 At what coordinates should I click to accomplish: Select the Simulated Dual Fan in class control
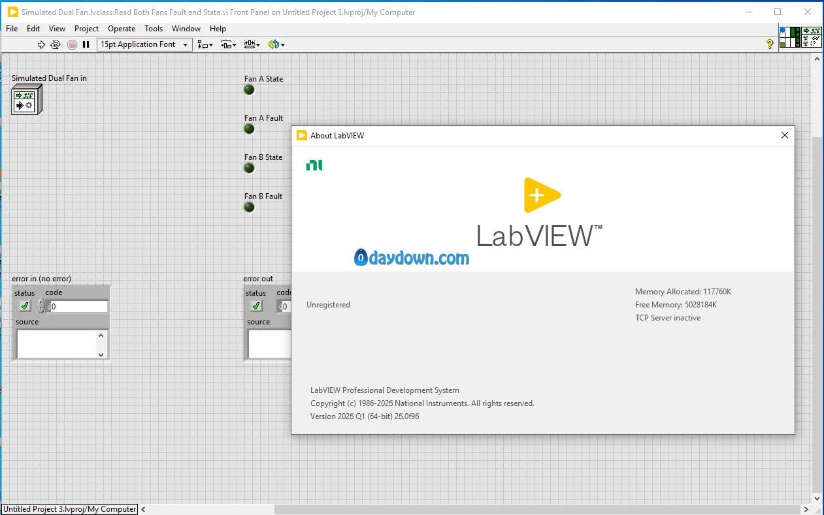pyautogui.click(x=26, y=101)
